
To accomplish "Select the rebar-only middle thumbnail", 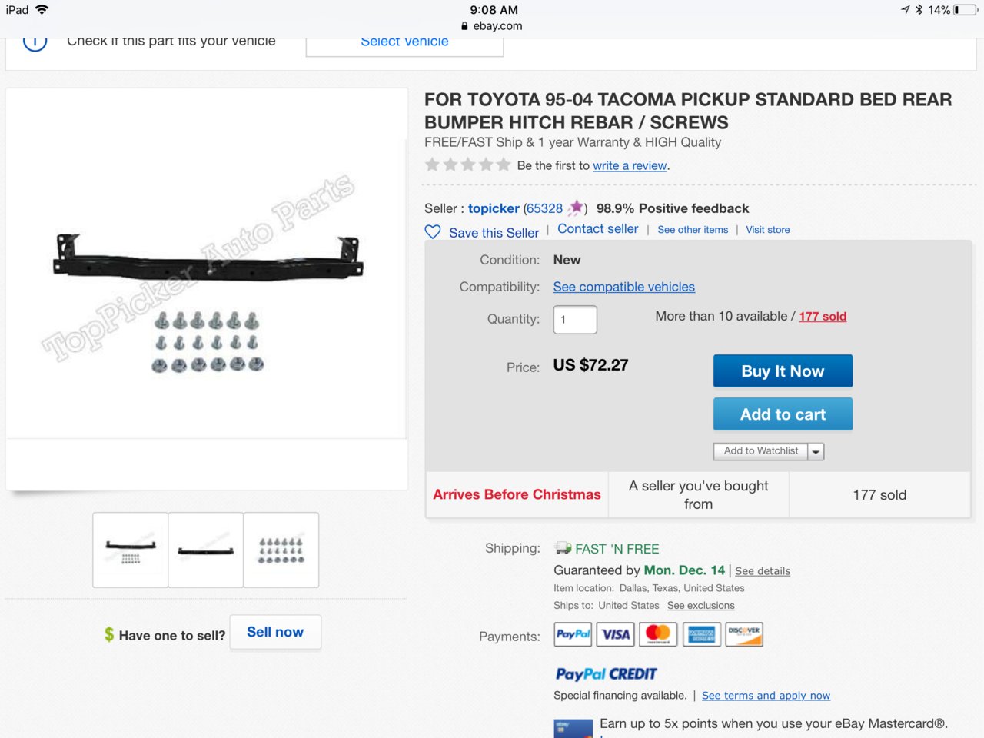I will tap(206, 550).
